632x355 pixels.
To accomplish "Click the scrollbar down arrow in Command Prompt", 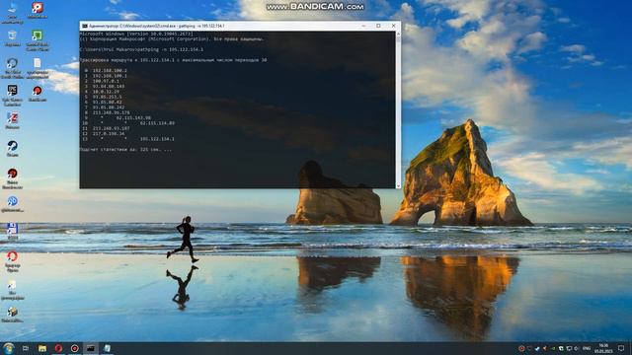I will [x=398, y=186].
